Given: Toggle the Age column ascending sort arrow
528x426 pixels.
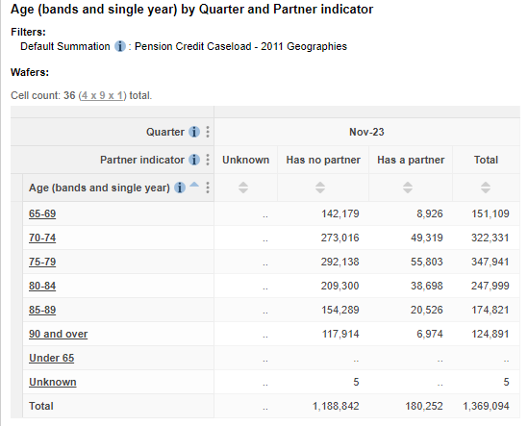Looking at the screenshot, I should [194, 185].
